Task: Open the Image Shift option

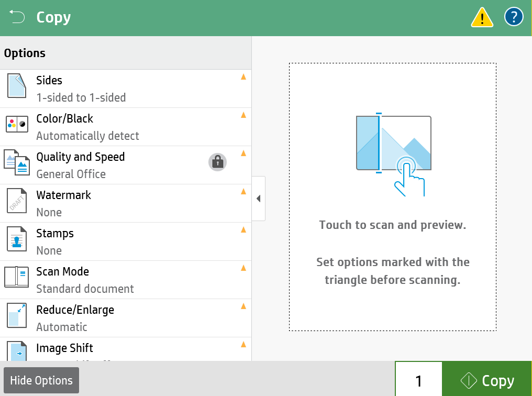Action: [x=126, y=349]
